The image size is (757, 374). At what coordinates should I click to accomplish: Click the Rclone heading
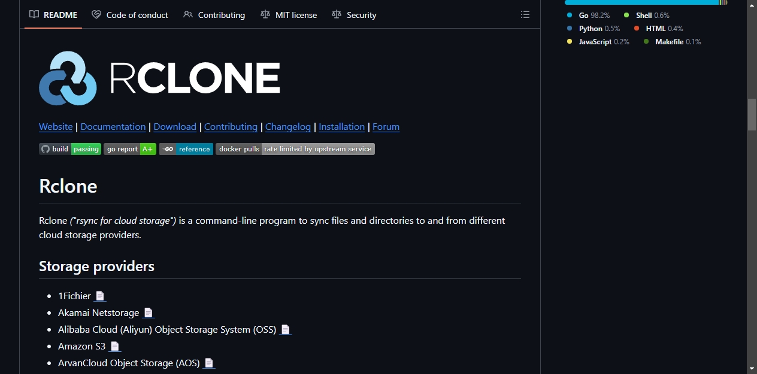(x=68, y=186)
